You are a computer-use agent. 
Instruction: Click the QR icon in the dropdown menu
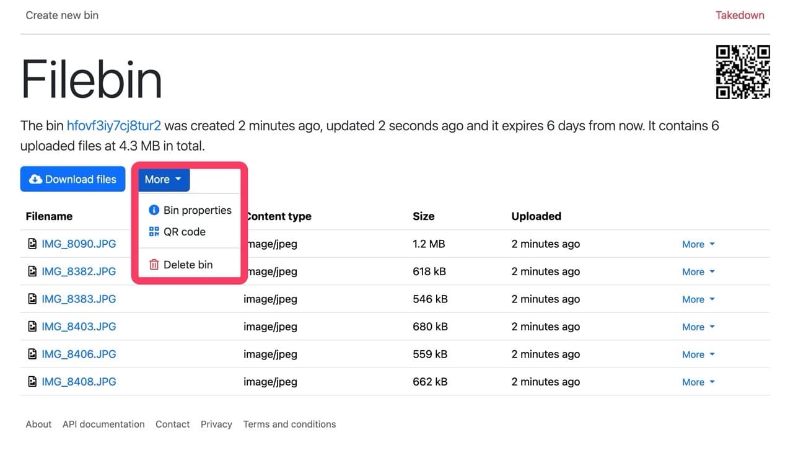click(154, 232)
